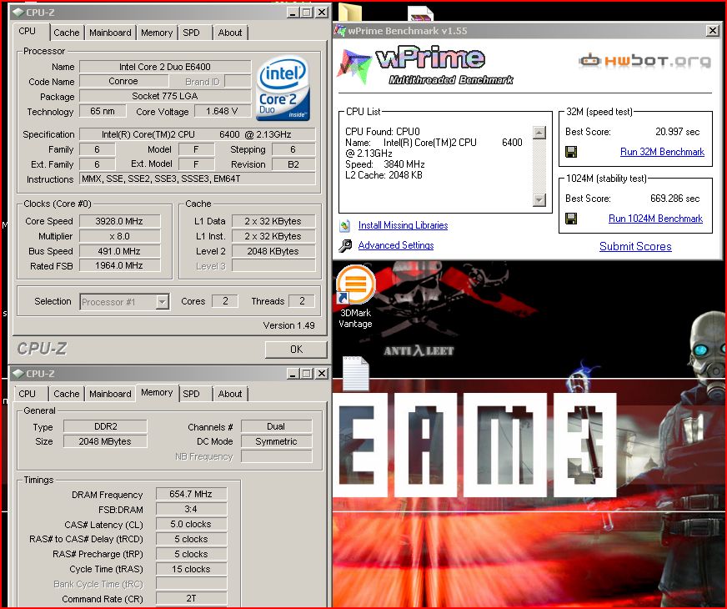Click CAS# Latency value 5.0 clocks
The image size is (727, 609).
[191, 524]
